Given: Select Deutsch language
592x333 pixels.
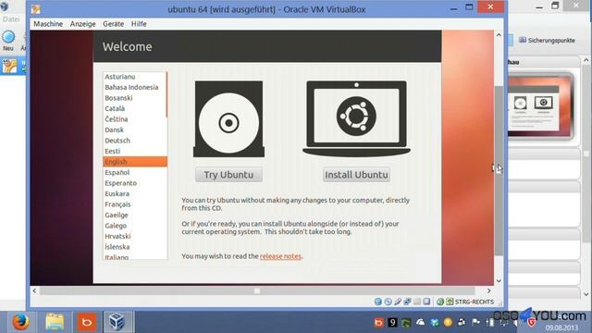Looking at the screenshot, I should click(x=134, y=141).
